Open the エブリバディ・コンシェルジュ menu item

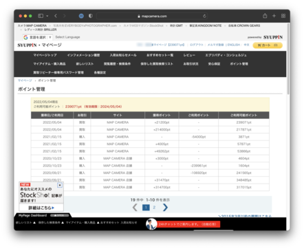click(x=226, y=55)
